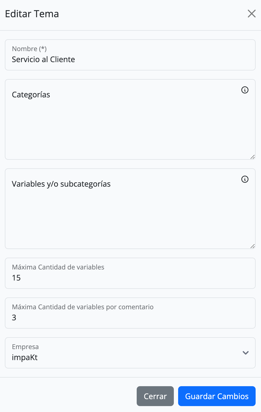The width and height of the screenshot is (261, 412).
Task: Click the Editar Tema dialog title
Action: (x=32, y=14)
